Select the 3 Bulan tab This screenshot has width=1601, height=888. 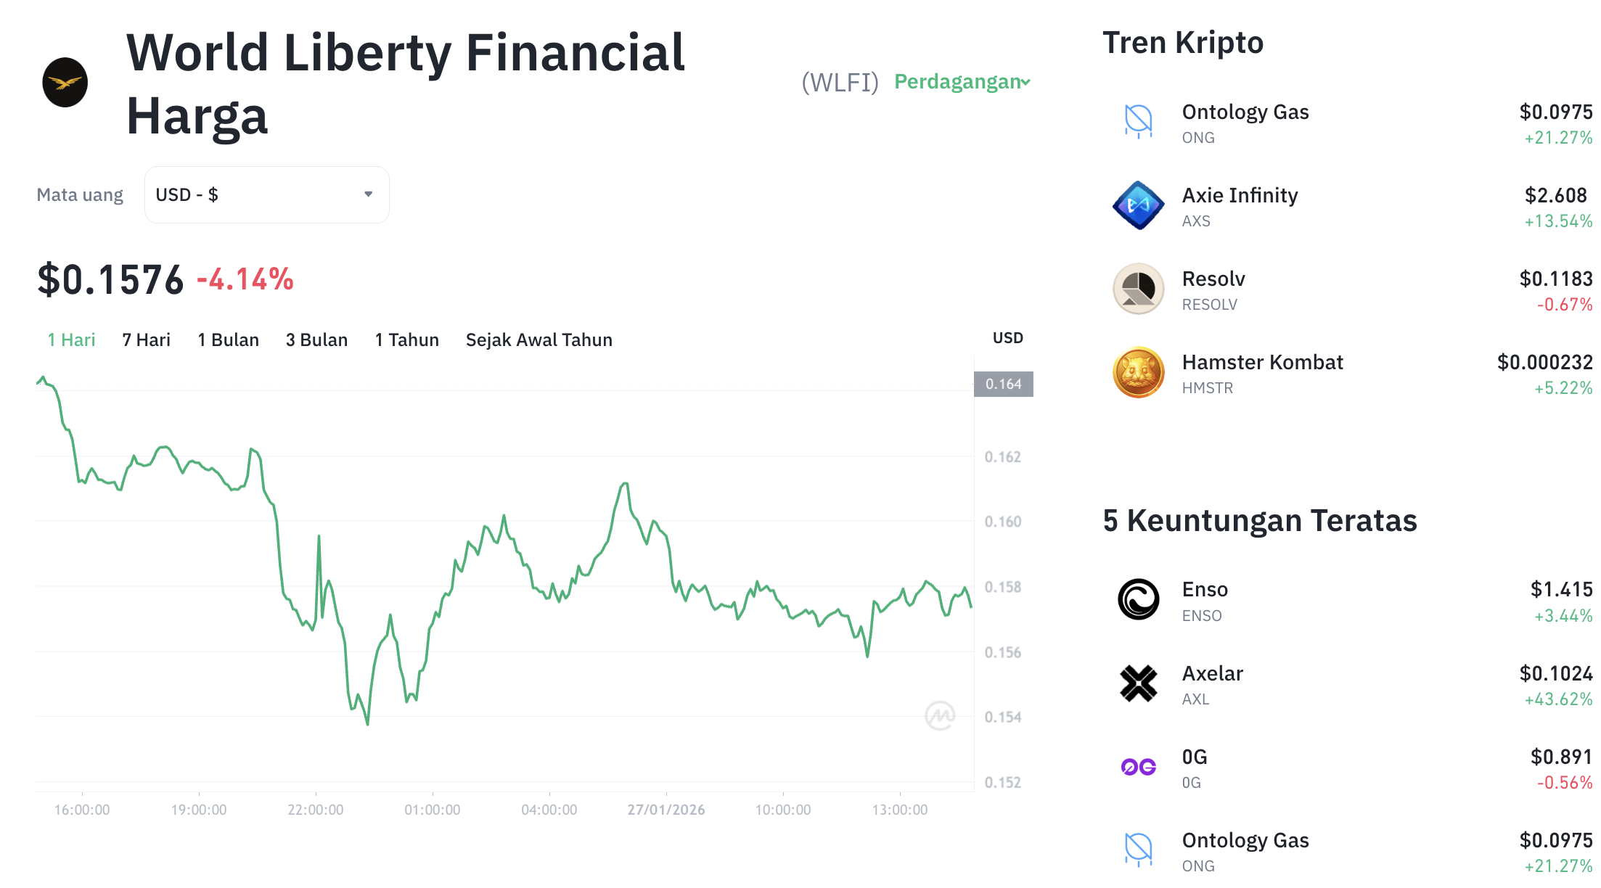coord(316,340)
